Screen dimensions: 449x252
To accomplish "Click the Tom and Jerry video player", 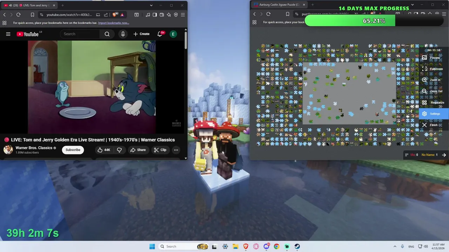I will 92,87.
